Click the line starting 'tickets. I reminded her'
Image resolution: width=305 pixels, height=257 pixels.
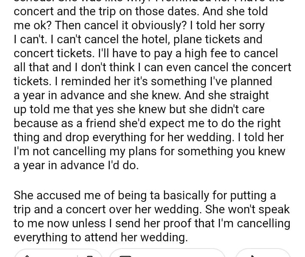click(x=143, y=81)
